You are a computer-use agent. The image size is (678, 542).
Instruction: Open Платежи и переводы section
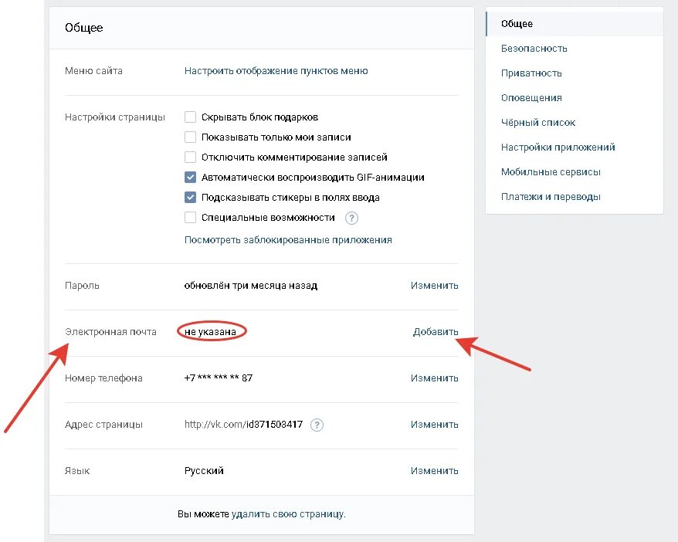551,197
